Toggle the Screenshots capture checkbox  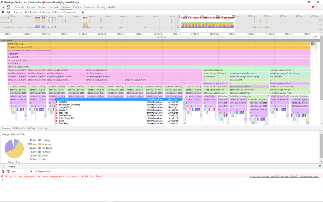tap(63, 12)
